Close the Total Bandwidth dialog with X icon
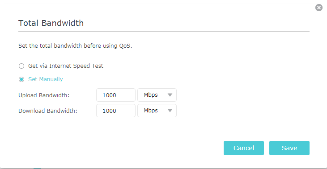The width and height of the screenshot is (327, 169). point(319,8)
